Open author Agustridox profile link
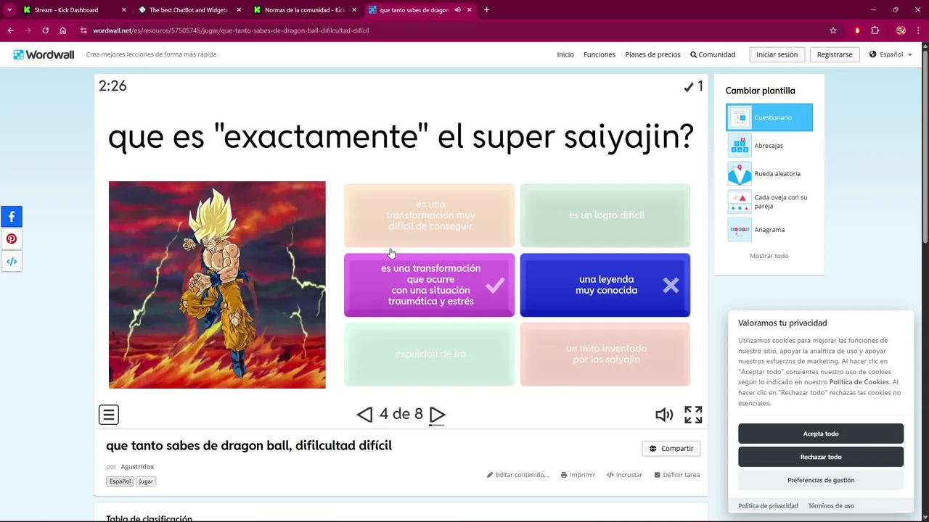Viewport: 929px width, 522px height. click(x=137, y=467)
